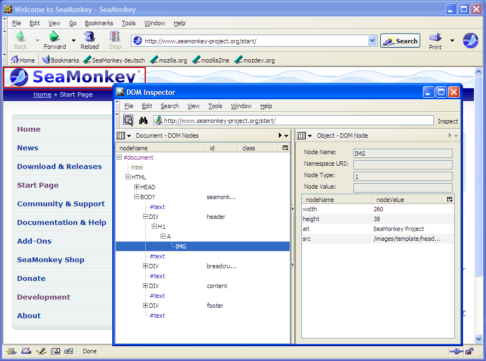Open Composer from the status bar icon
The height and width of the screenshot is (361, 486).
click(x=40, y=351)
